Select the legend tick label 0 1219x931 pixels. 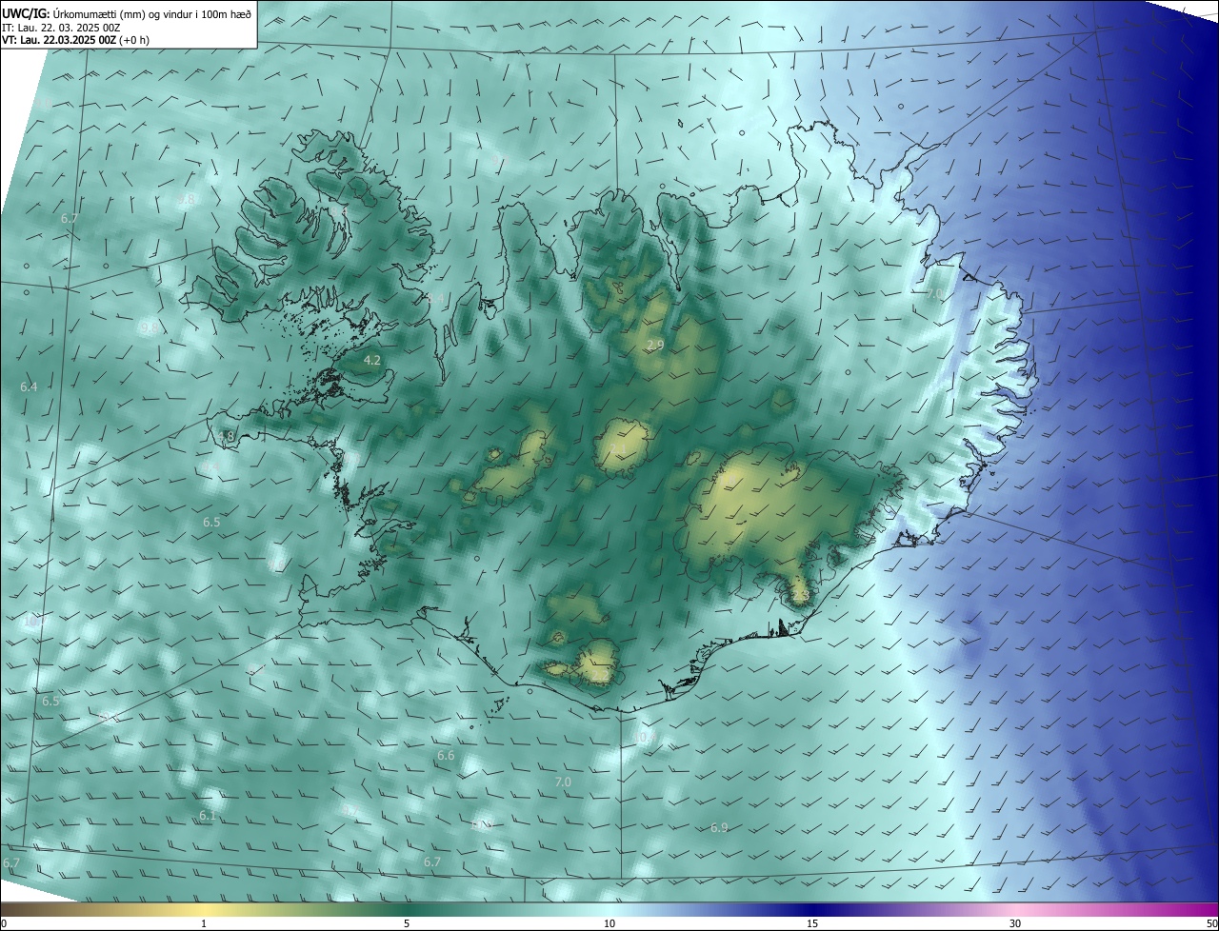point(3,923)
